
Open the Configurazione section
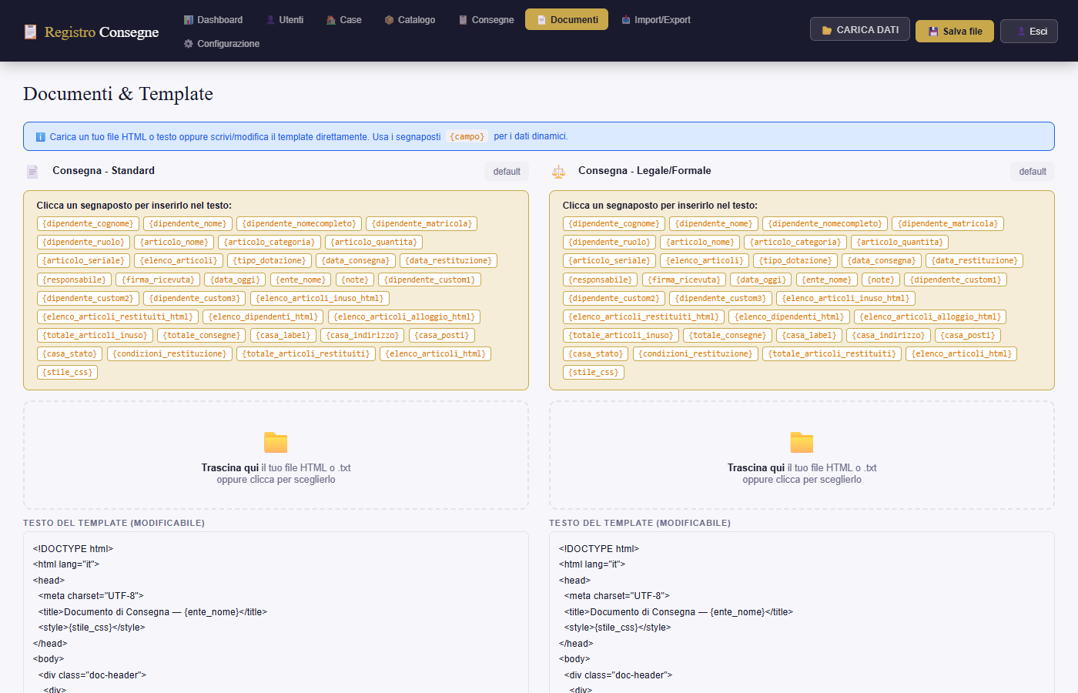coord(222,44)
